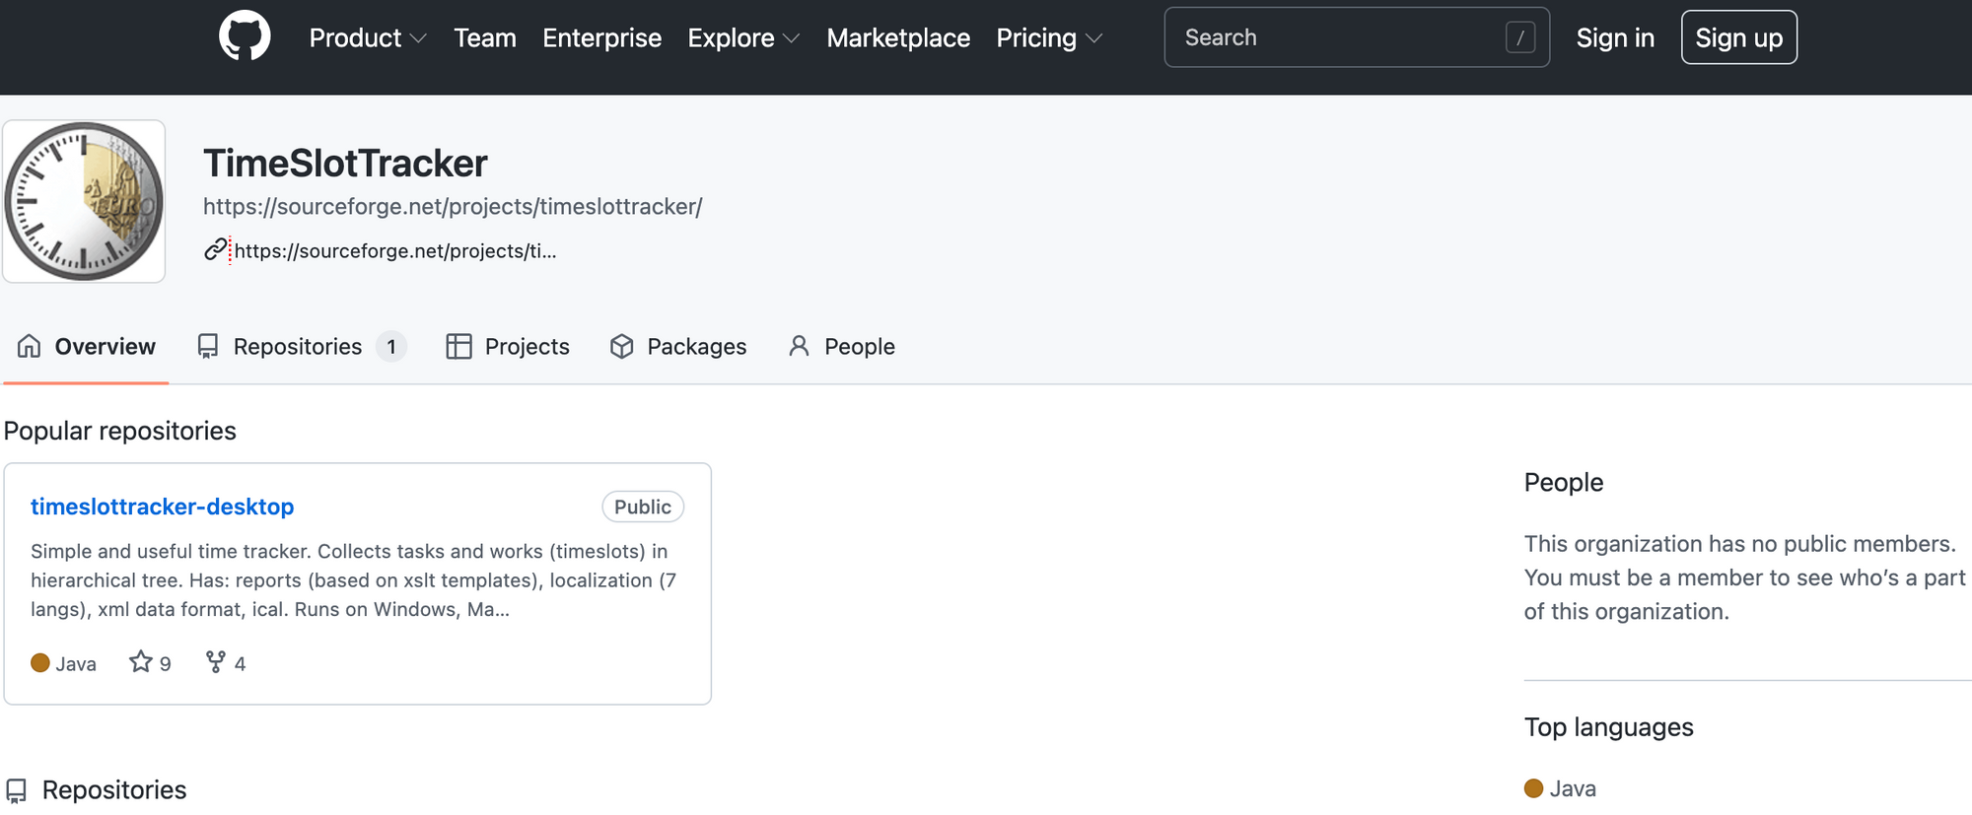Click the 'Popular repositories' heading
Screen dimensions: 1972x815
(x=120, y=431)
